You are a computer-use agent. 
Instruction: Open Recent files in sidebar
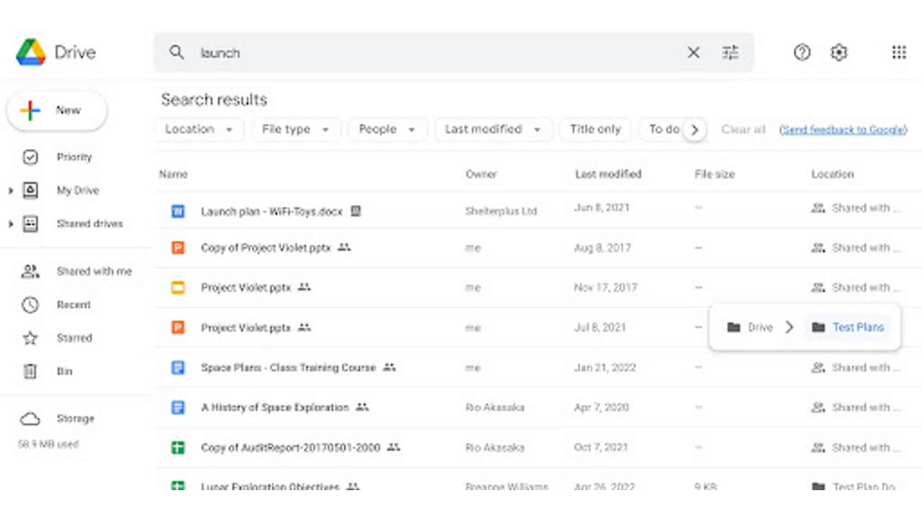click(73, 305)
